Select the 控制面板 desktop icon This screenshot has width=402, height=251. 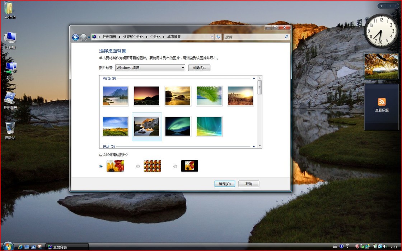(x=10, y=101)
